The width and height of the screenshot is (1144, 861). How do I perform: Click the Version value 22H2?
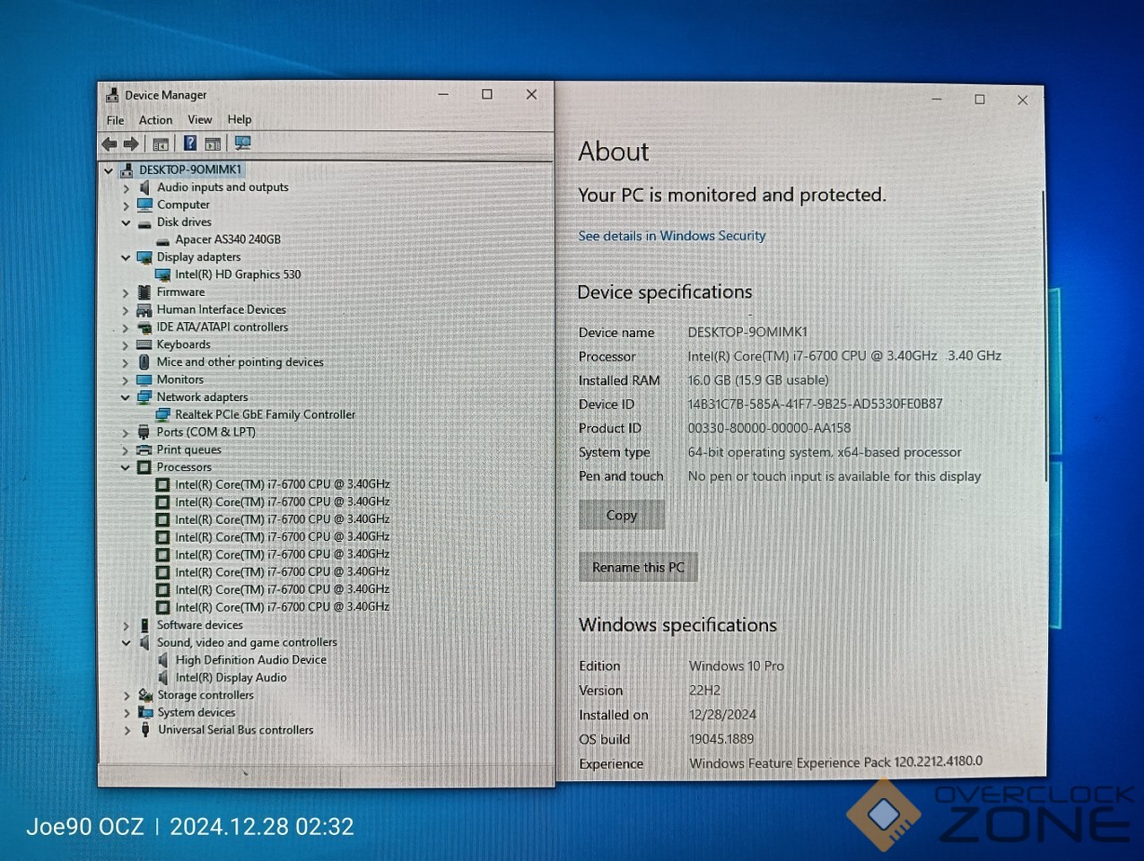coord(704,691)
